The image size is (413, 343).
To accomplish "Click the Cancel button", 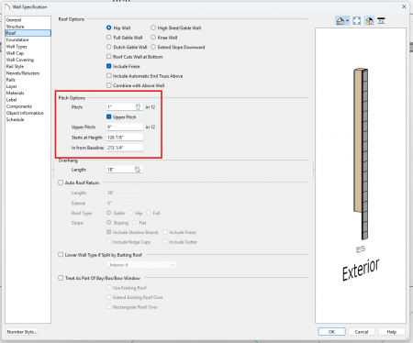I will tap(362, 332).
